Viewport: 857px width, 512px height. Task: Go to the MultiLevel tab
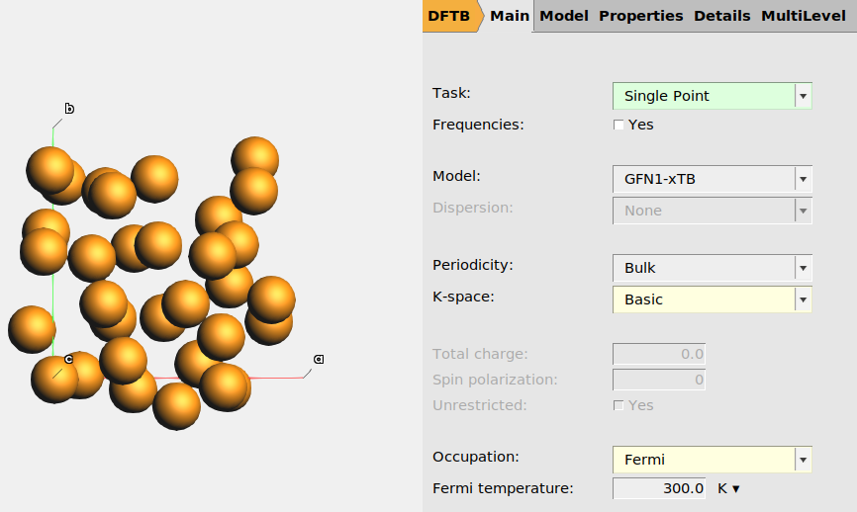[803, 16]
